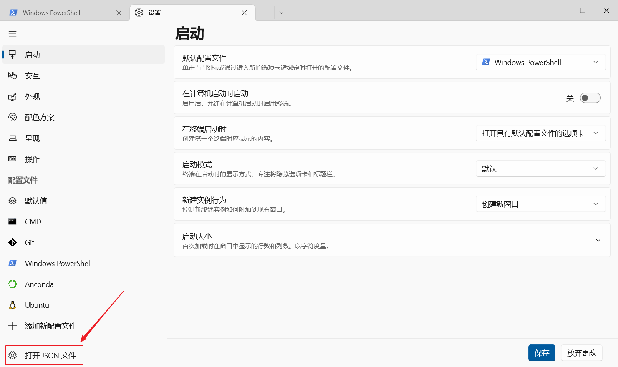Click the 放弃更改 discard button

tap(582, 353)
